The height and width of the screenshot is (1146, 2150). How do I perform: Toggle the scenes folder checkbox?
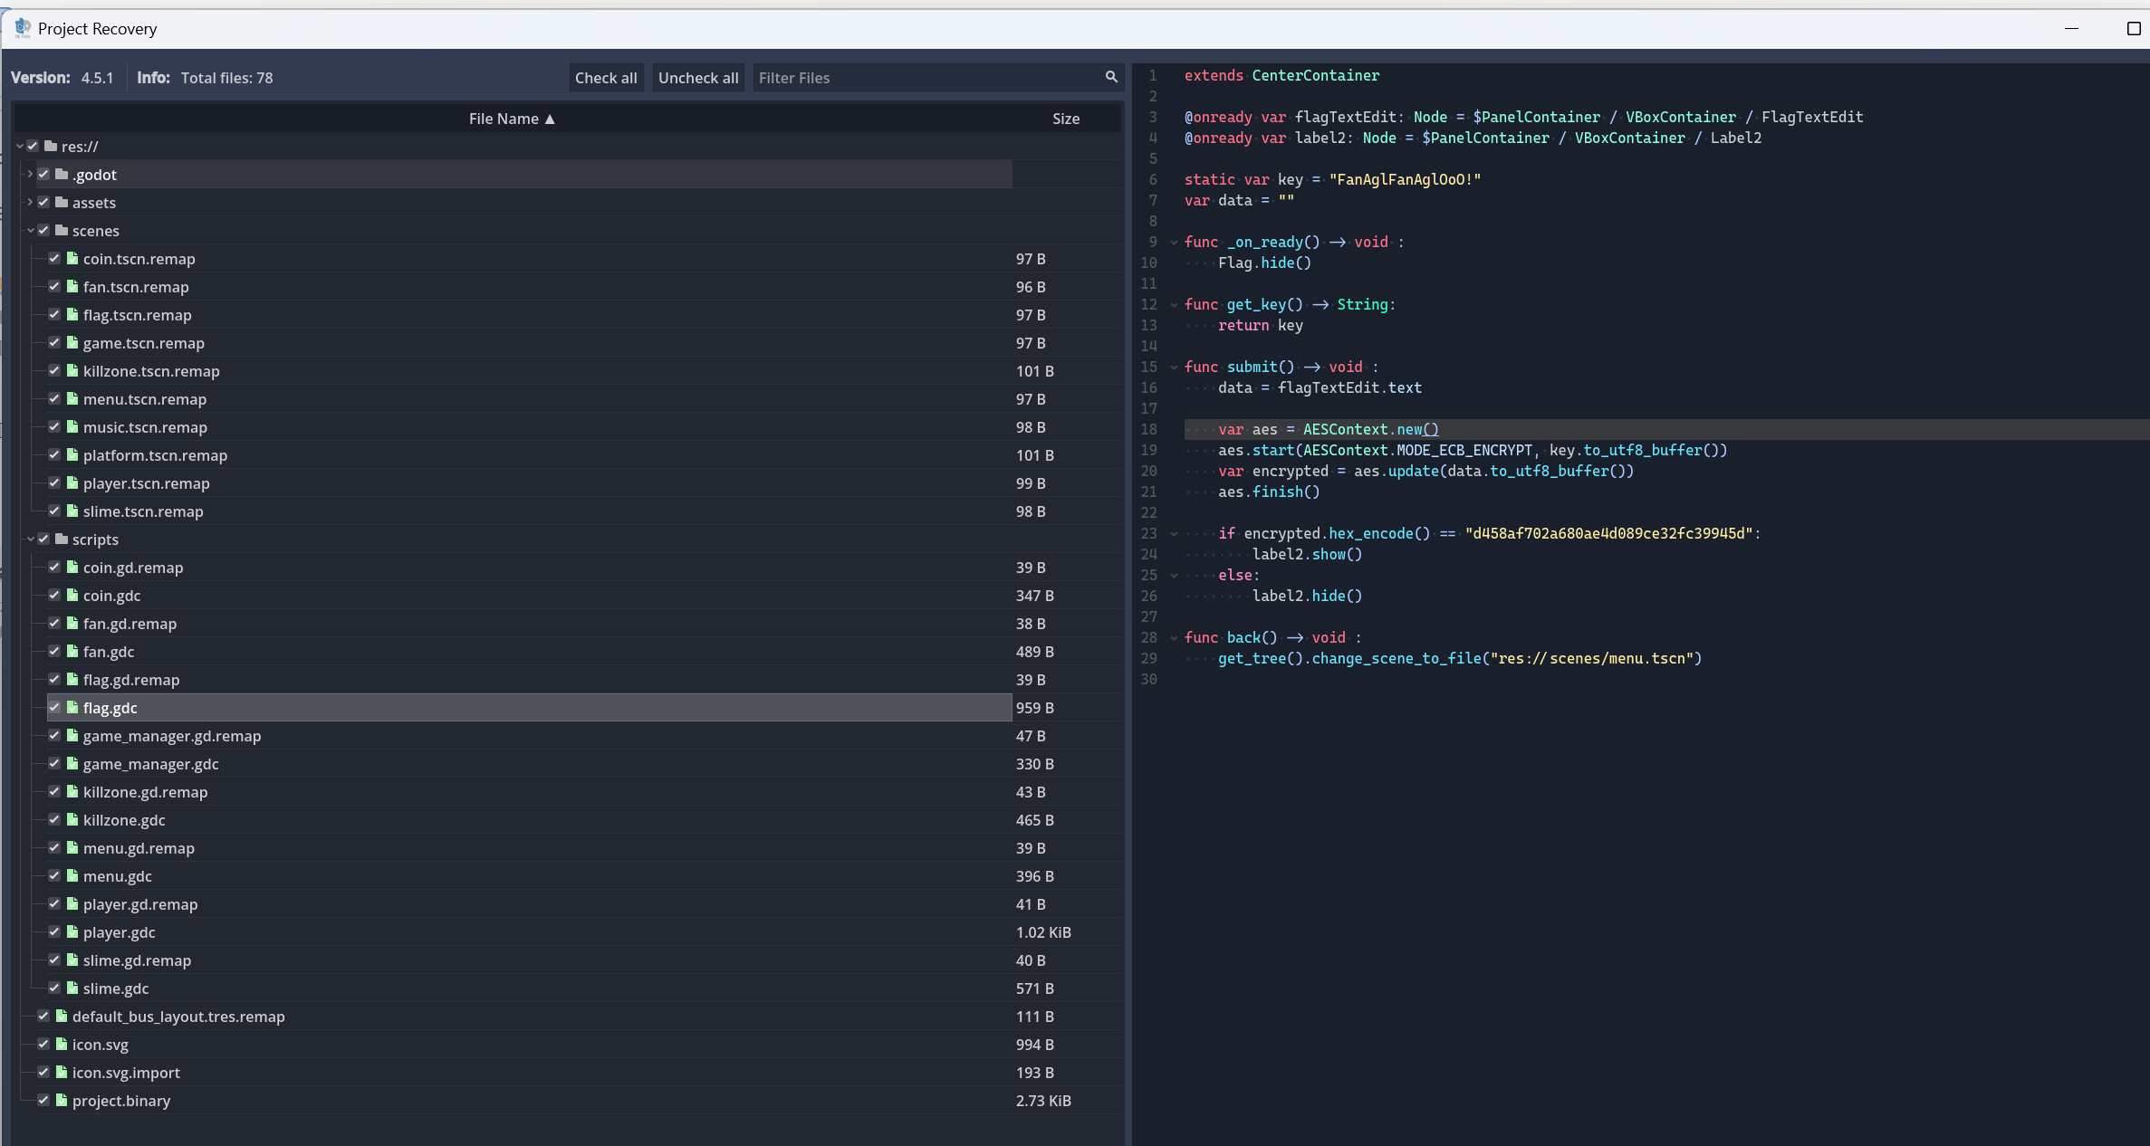point(43,230)
